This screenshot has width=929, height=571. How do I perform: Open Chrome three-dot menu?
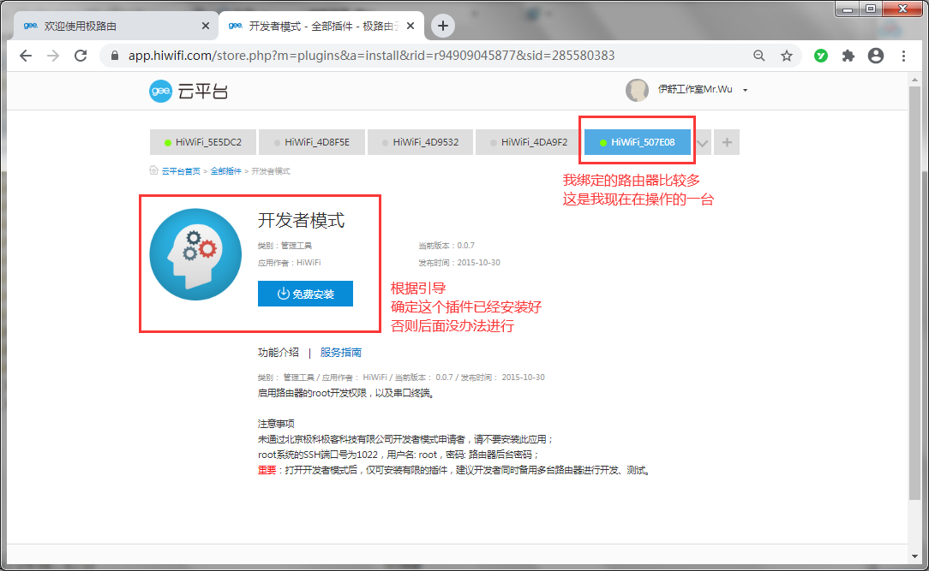tap(903, 56)
